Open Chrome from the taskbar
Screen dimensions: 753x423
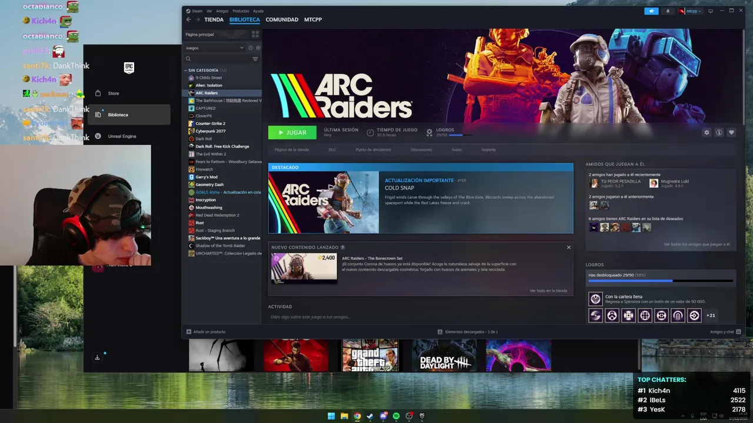357,416
